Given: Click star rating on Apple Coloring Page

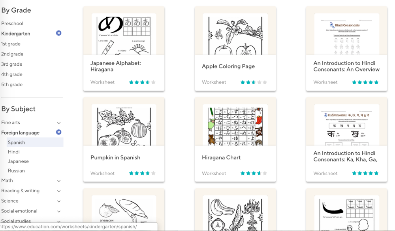Looking at the screenshot, I should 254,82.
